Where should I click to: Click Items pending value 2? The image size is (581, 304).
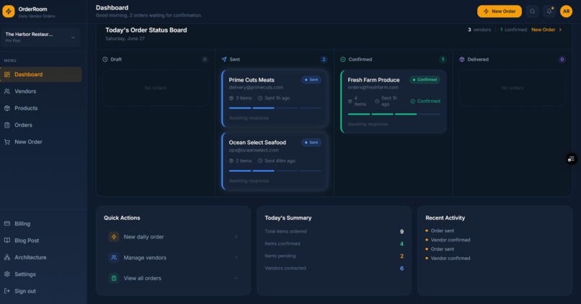click(x=402, y=256)
